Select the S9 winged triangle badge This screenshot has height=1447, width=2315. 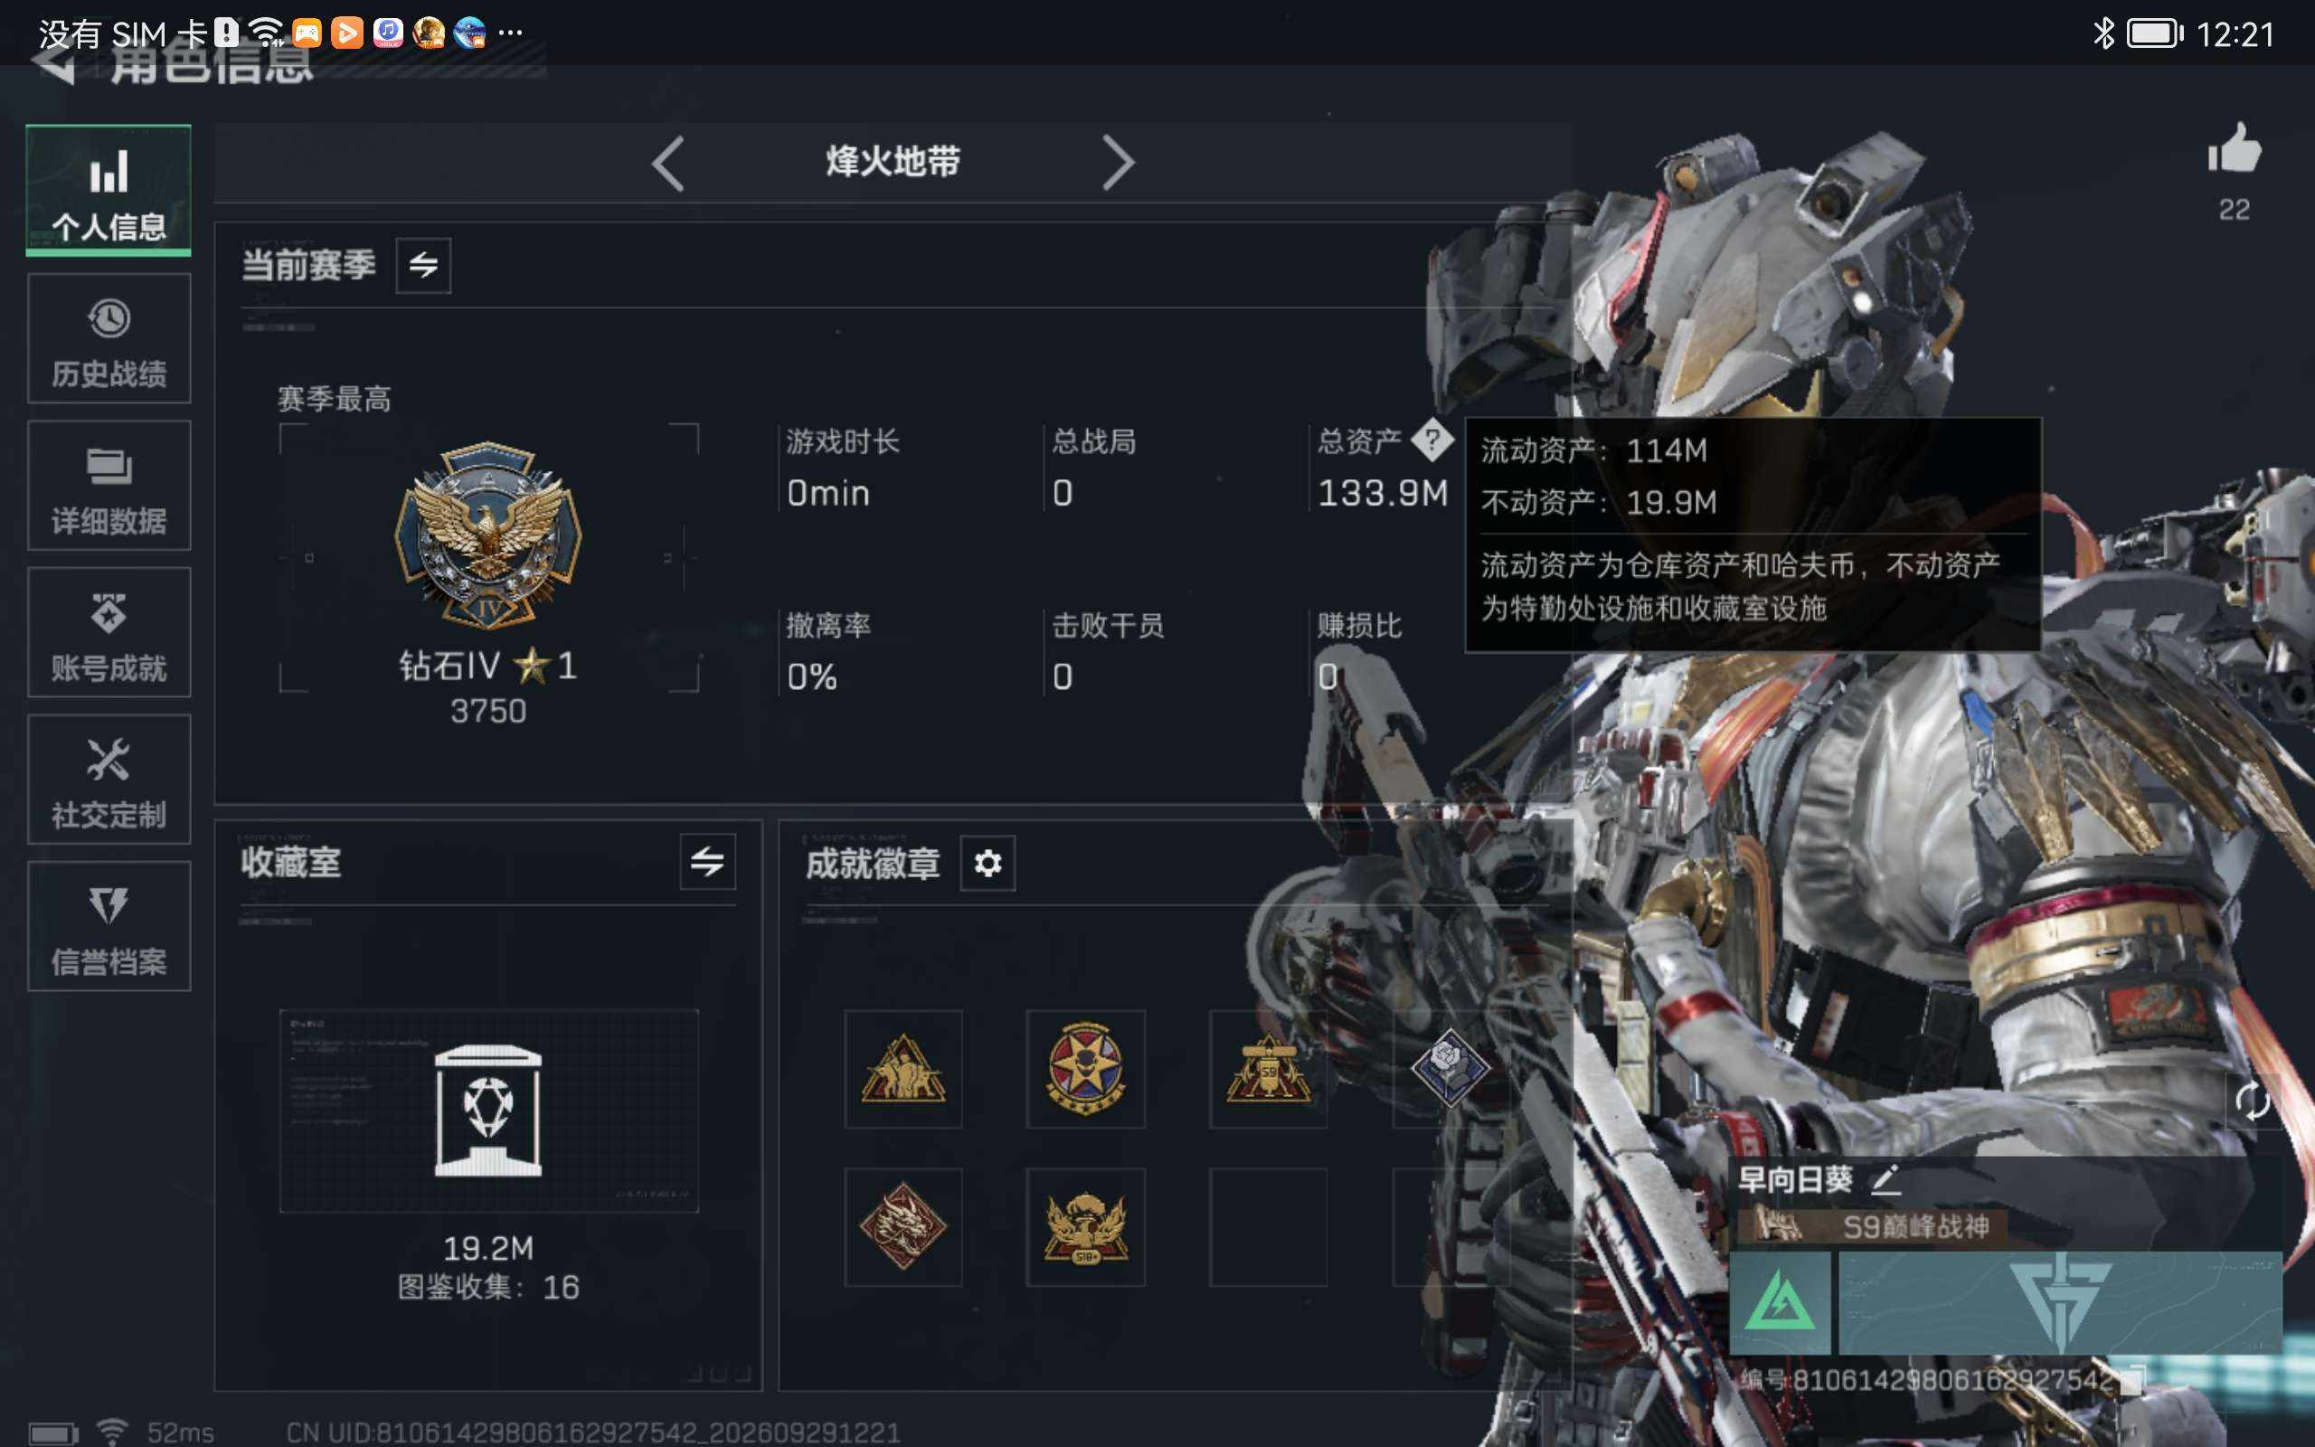click(1269, 1069)
